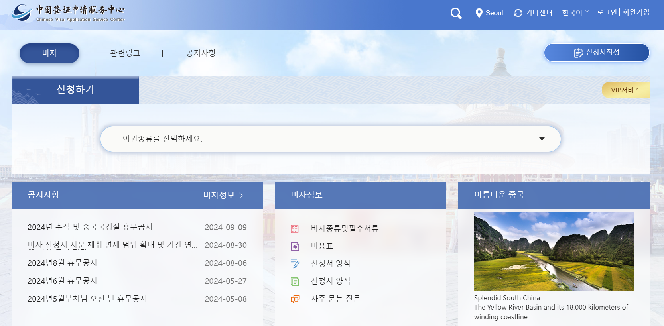The width and height of the screenshot is (664, 326).
Task: Click the 회원가입 link
Action: 636,12
